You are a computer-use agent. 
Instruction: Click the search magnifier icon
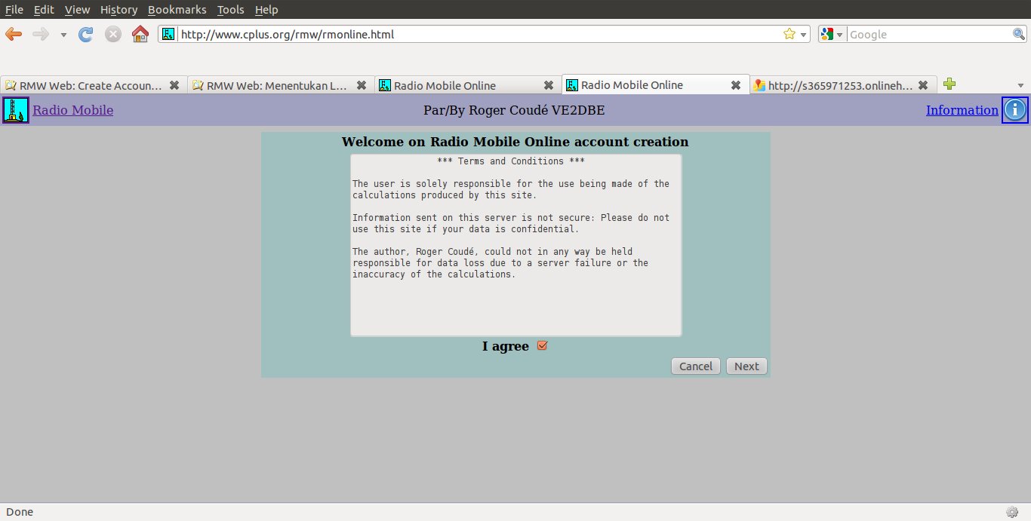1018,34
